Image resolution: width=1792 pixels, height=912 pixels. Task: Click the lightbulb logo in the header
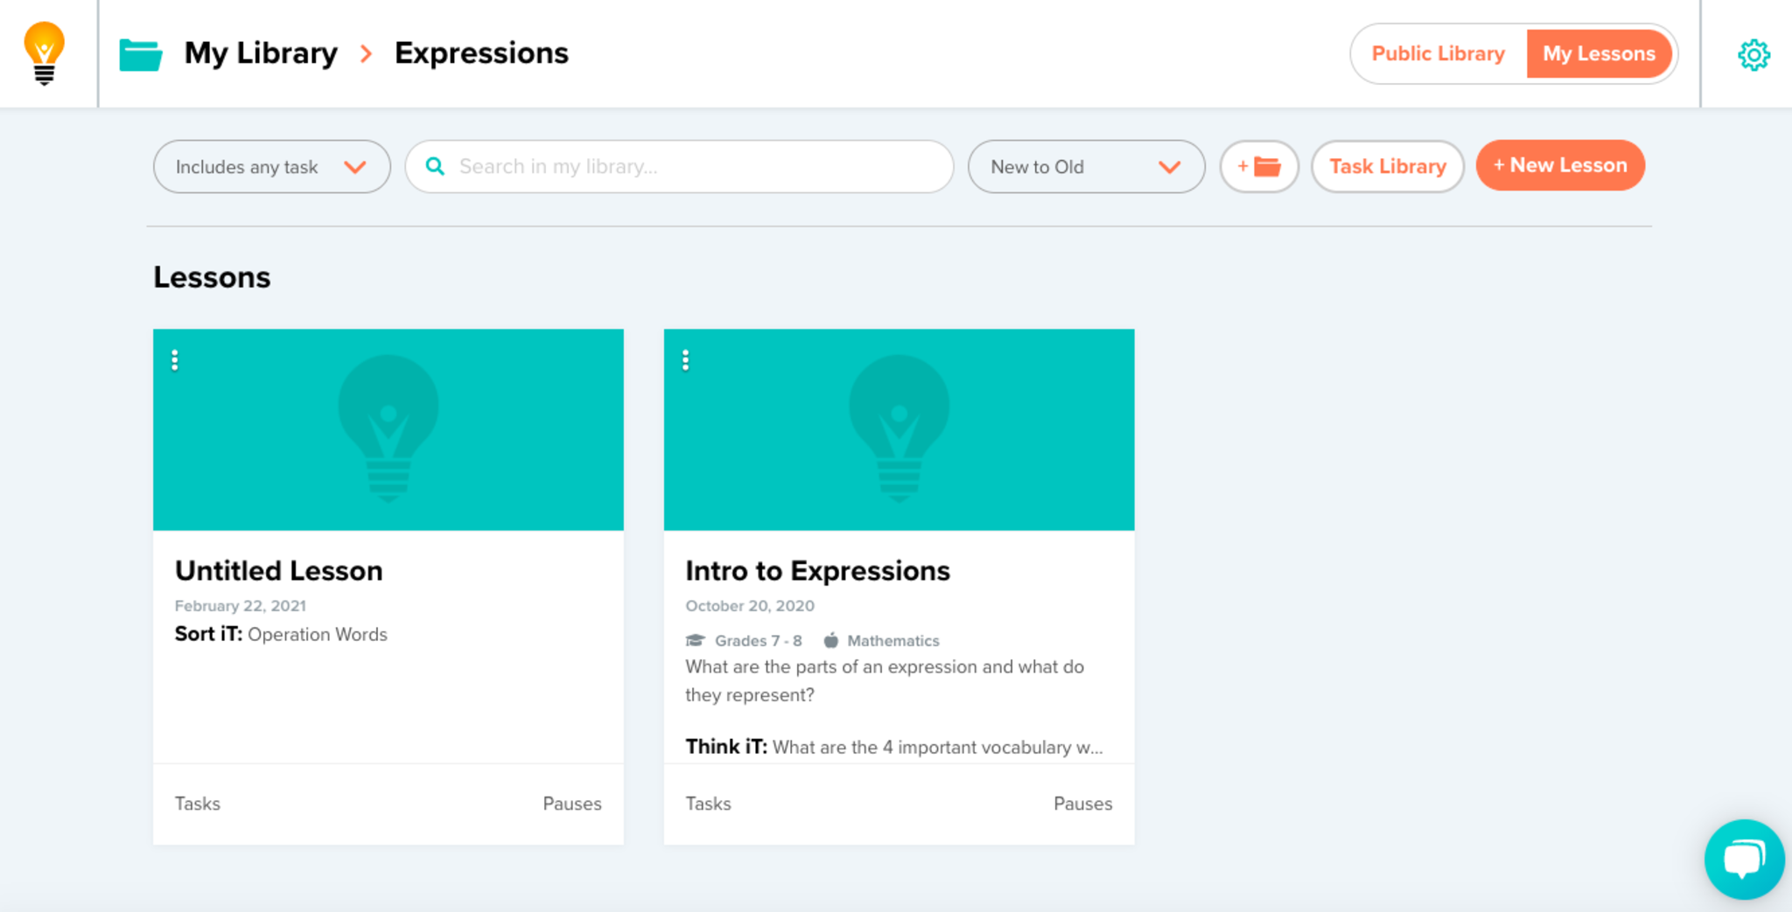tap(44, 53)
